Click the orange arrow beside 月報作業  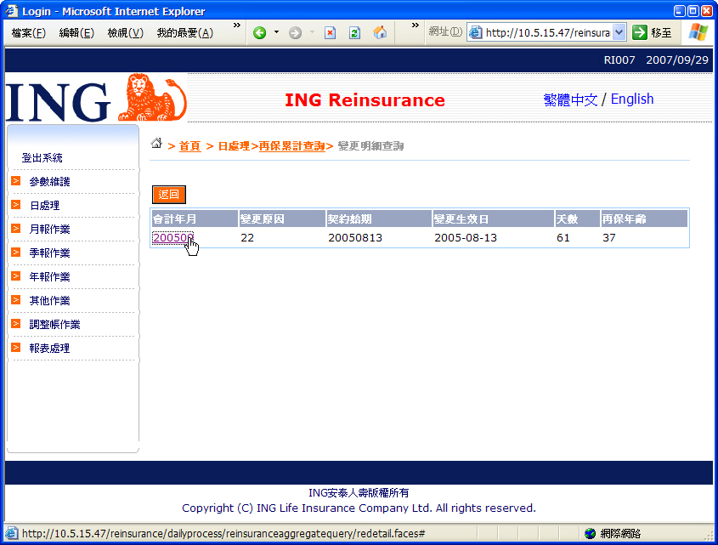click(16, 228)
